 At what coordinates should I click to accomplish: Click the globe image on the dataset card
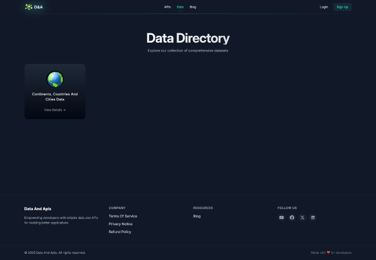(55, 80)
